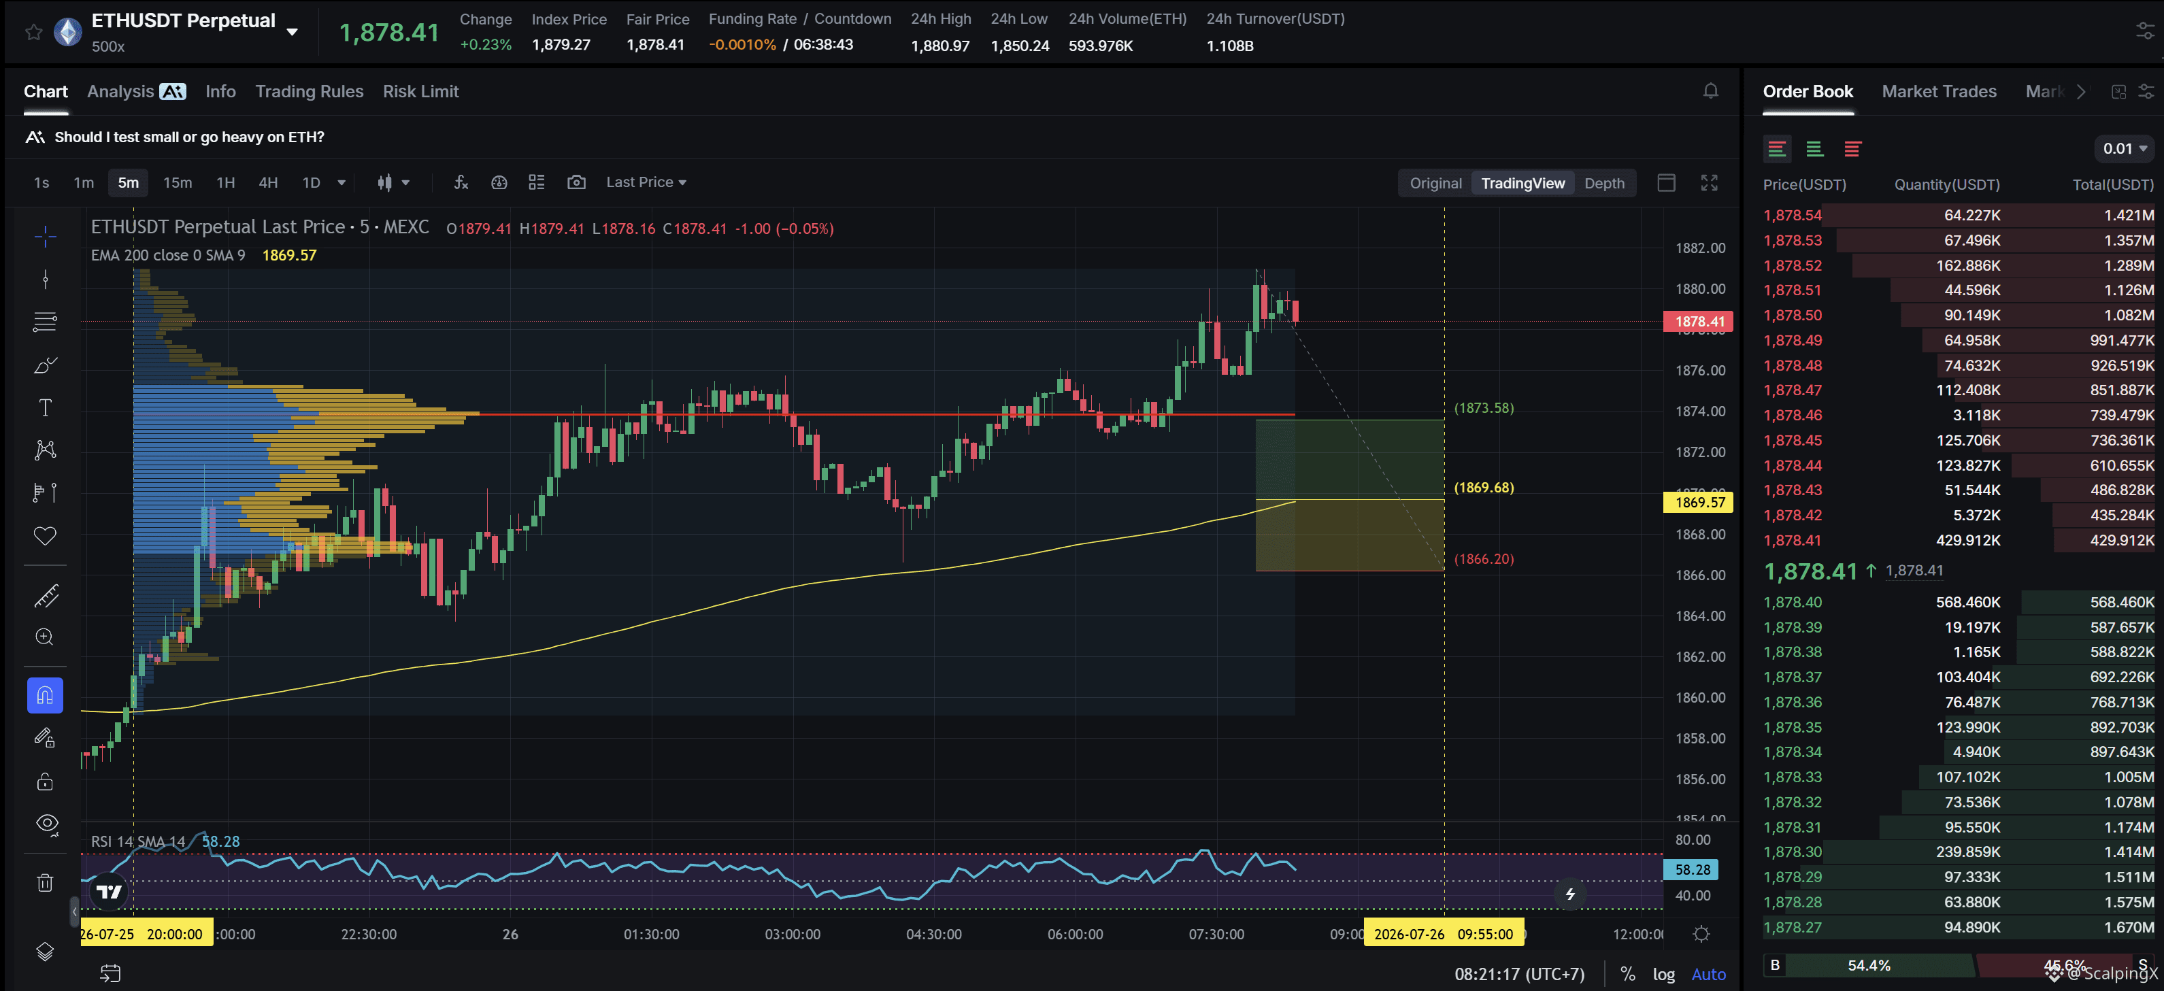Open the Last Price source dropdown
Screen dimensions: 2164x991
[x=646, y=182]
